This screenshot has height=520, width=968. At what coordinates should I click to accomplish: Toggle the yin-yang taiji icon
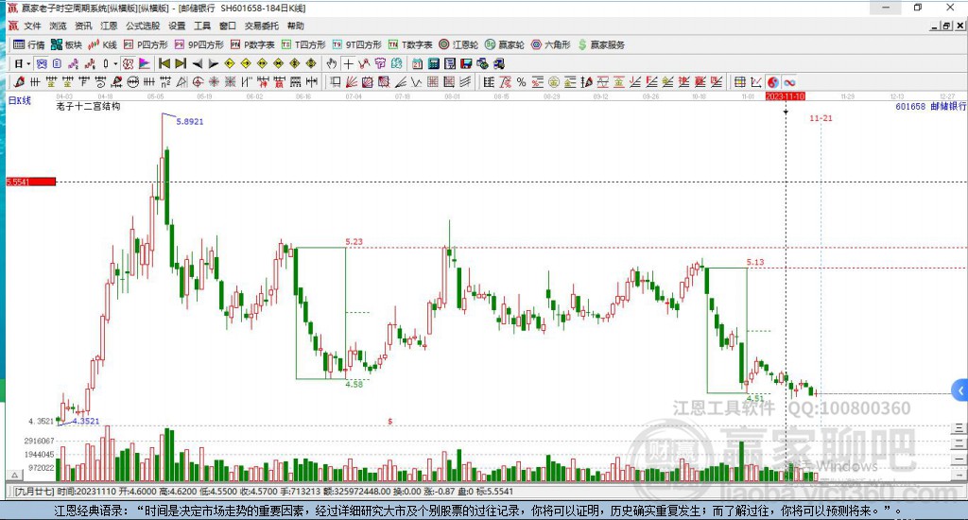pyautogui.click(x=773, y=82)
